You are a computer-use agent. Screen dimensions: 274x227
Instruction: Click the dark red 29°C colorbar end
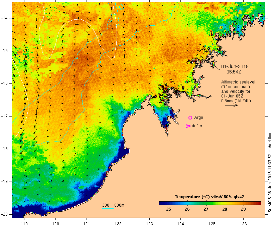[x=259, y=203]
